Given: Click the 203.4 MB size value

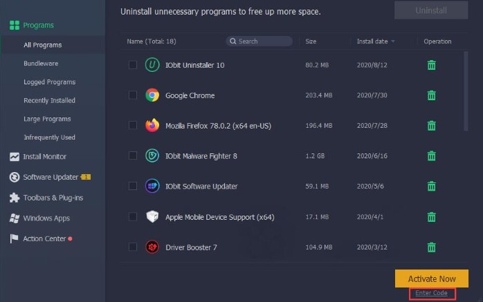Looking at the screenshot, I should click(319, 95).
